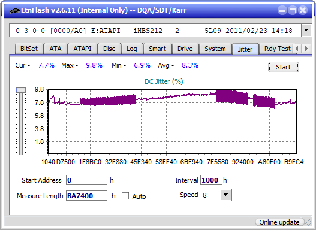Switch to the ATA tab
Viewport: 316px width, 230px height.
click(55, 49)
